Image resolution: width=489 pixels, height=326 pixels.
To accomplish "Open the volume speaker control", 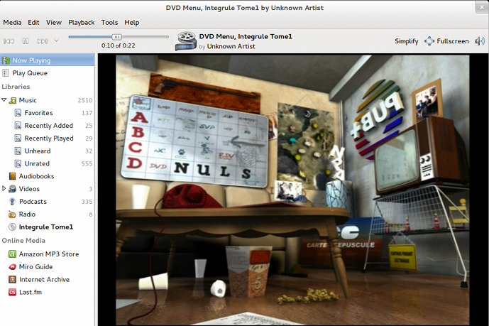I will tap(479, 41).
